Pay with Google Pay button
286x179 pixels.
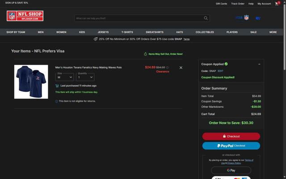pyautogui.click(x=231, y=170)
